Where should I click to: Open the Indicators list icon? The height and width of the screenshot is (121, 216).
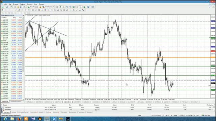click(84, 7)
